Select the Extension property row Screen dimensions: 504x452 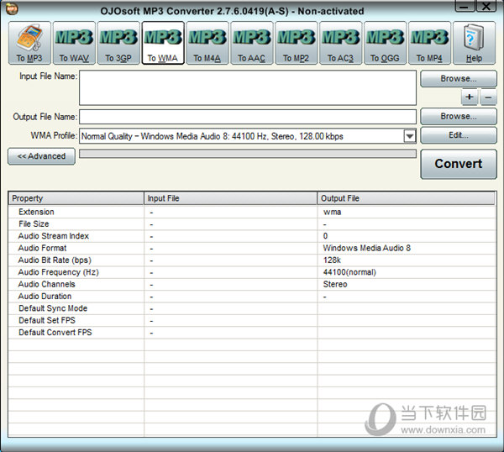[252, 213]
